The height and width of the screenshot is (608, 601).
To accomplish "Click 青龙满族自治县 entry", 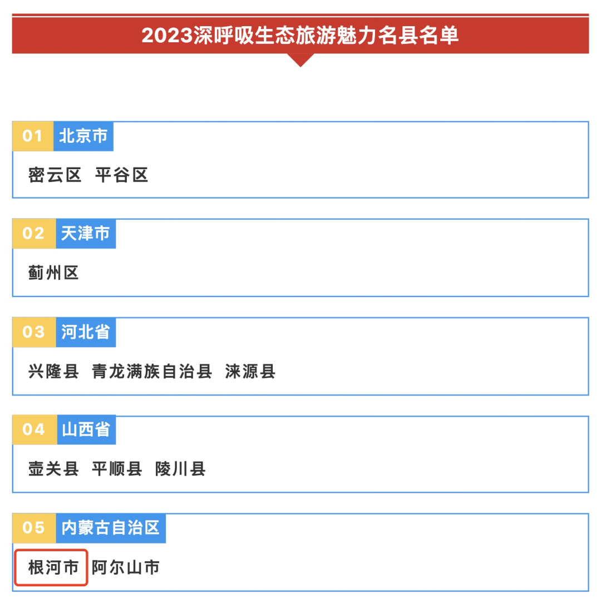I will pos(152,371).
